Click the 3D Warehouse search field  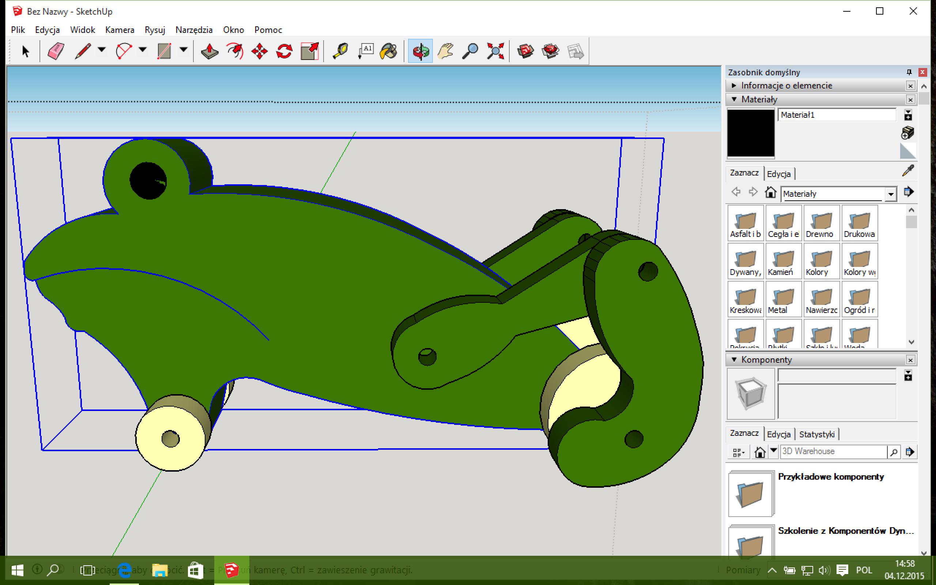pos(832,451)
